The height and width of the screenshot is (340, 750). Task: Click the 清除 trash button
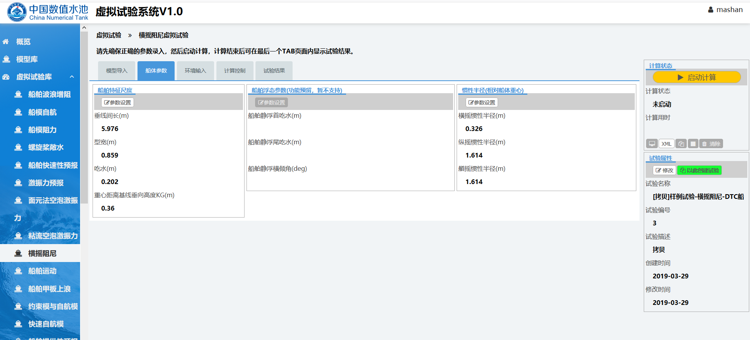pos(711,143)
